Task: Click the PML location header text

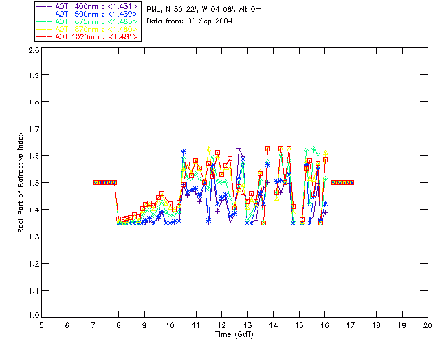Action: point(204,10)
